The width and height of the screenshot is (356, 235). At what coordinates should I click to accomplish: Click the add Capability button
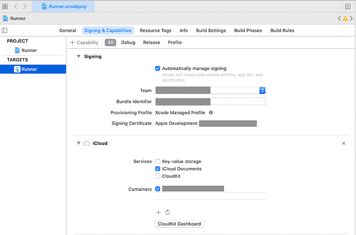click(84, 43)
